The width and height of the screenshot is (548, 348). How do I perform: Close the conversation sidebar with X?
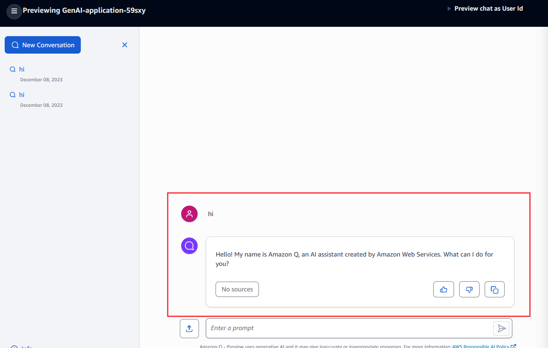pyautogui.click(x=125, y=45)
